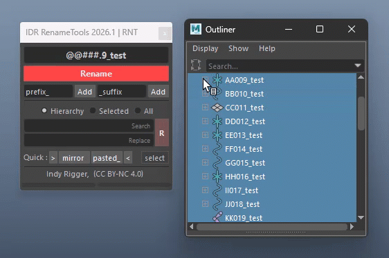Screen dimensions: 389x258
Task: Click the Indy Rigger, (CC BY-NC 4.0) text
Action: click(x=95, y=174)
